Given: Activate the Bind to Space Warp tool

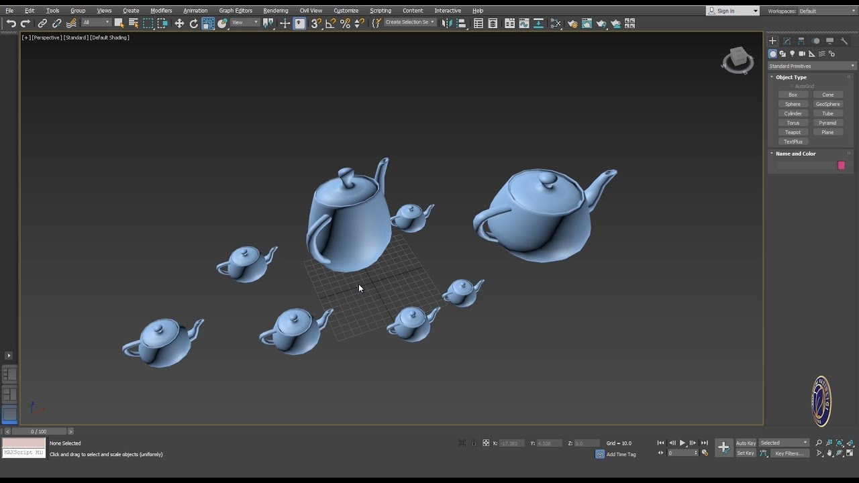Looking at the screenshot, I should (71, 23).
